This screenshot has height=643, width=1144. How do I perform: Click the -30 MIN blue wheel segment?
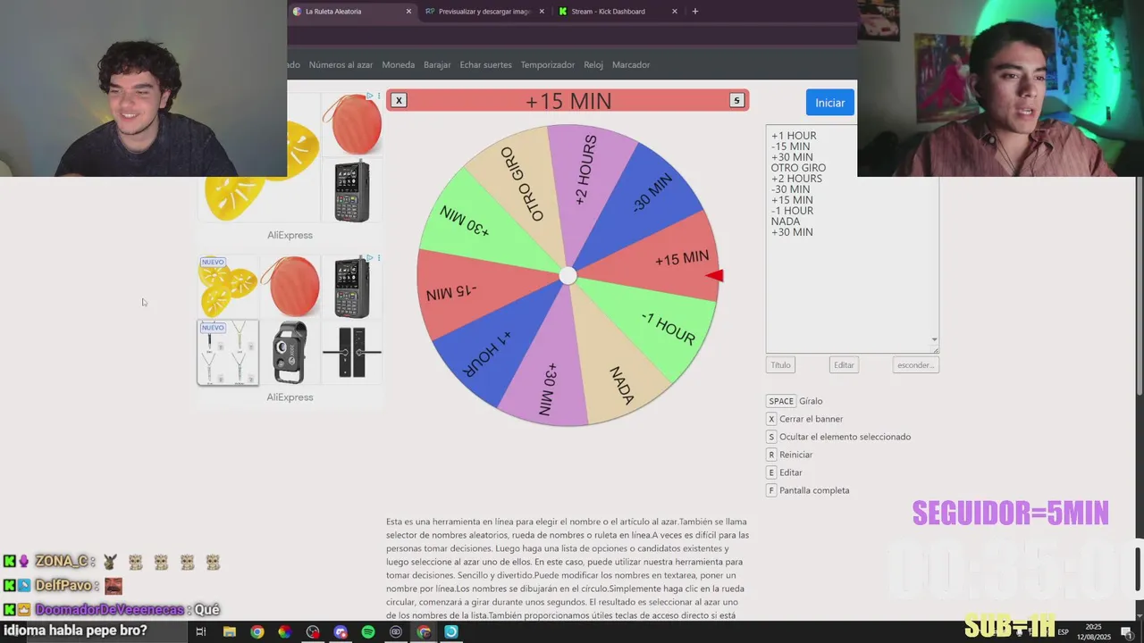pyautogui.click(x=652, y=193)
